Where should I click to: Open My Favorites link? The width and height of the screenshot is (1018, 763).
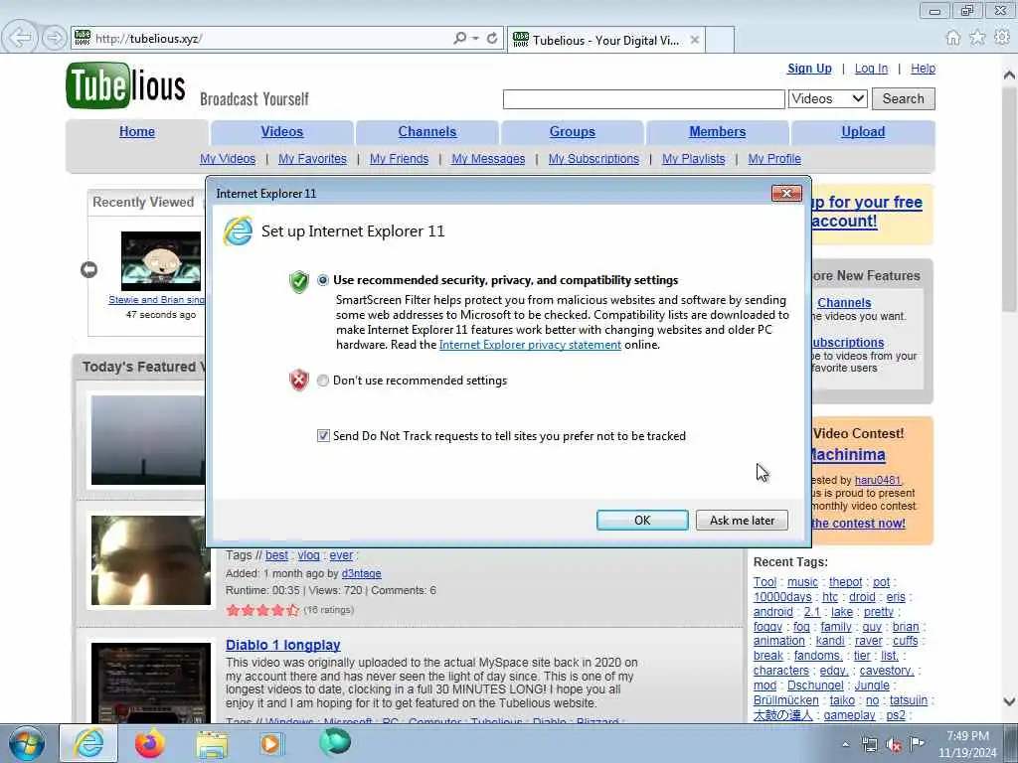tap(312, 159)
